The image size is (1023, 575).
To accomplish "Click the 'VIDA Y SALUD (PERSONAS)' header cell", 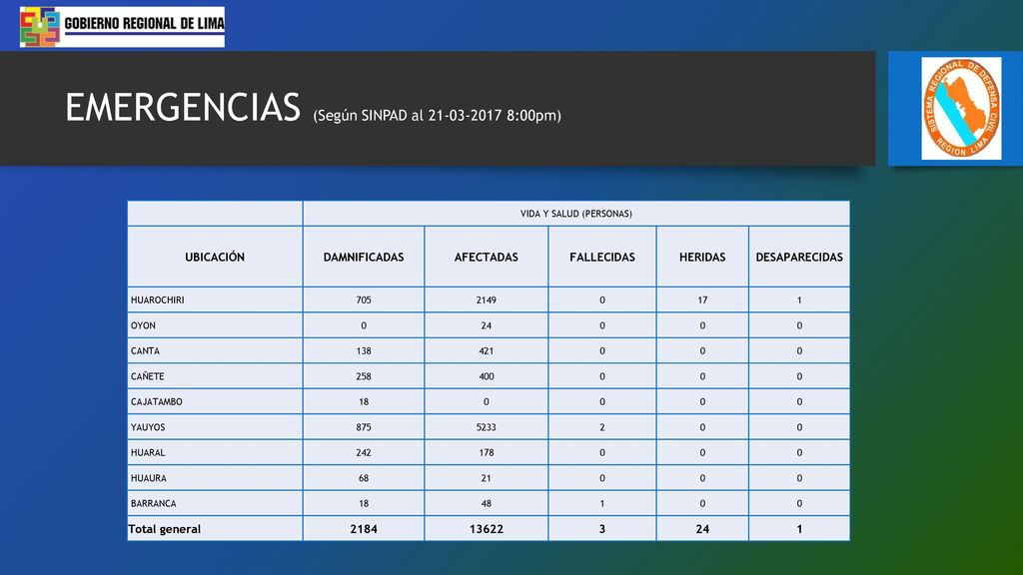I will 576,214.
